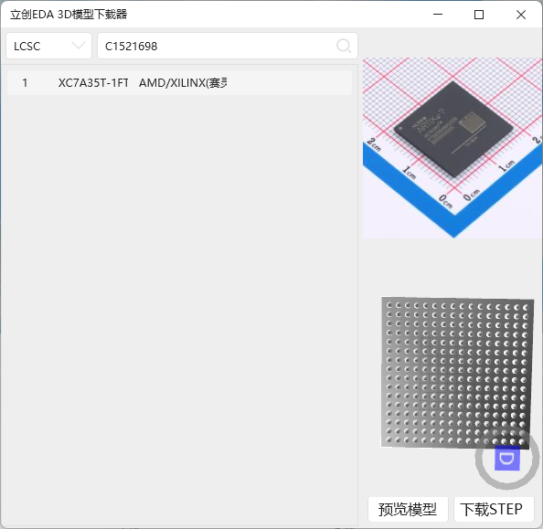543x529 pixels.
Task: Click the solder ball grid on model
Action: coord(457,373)
